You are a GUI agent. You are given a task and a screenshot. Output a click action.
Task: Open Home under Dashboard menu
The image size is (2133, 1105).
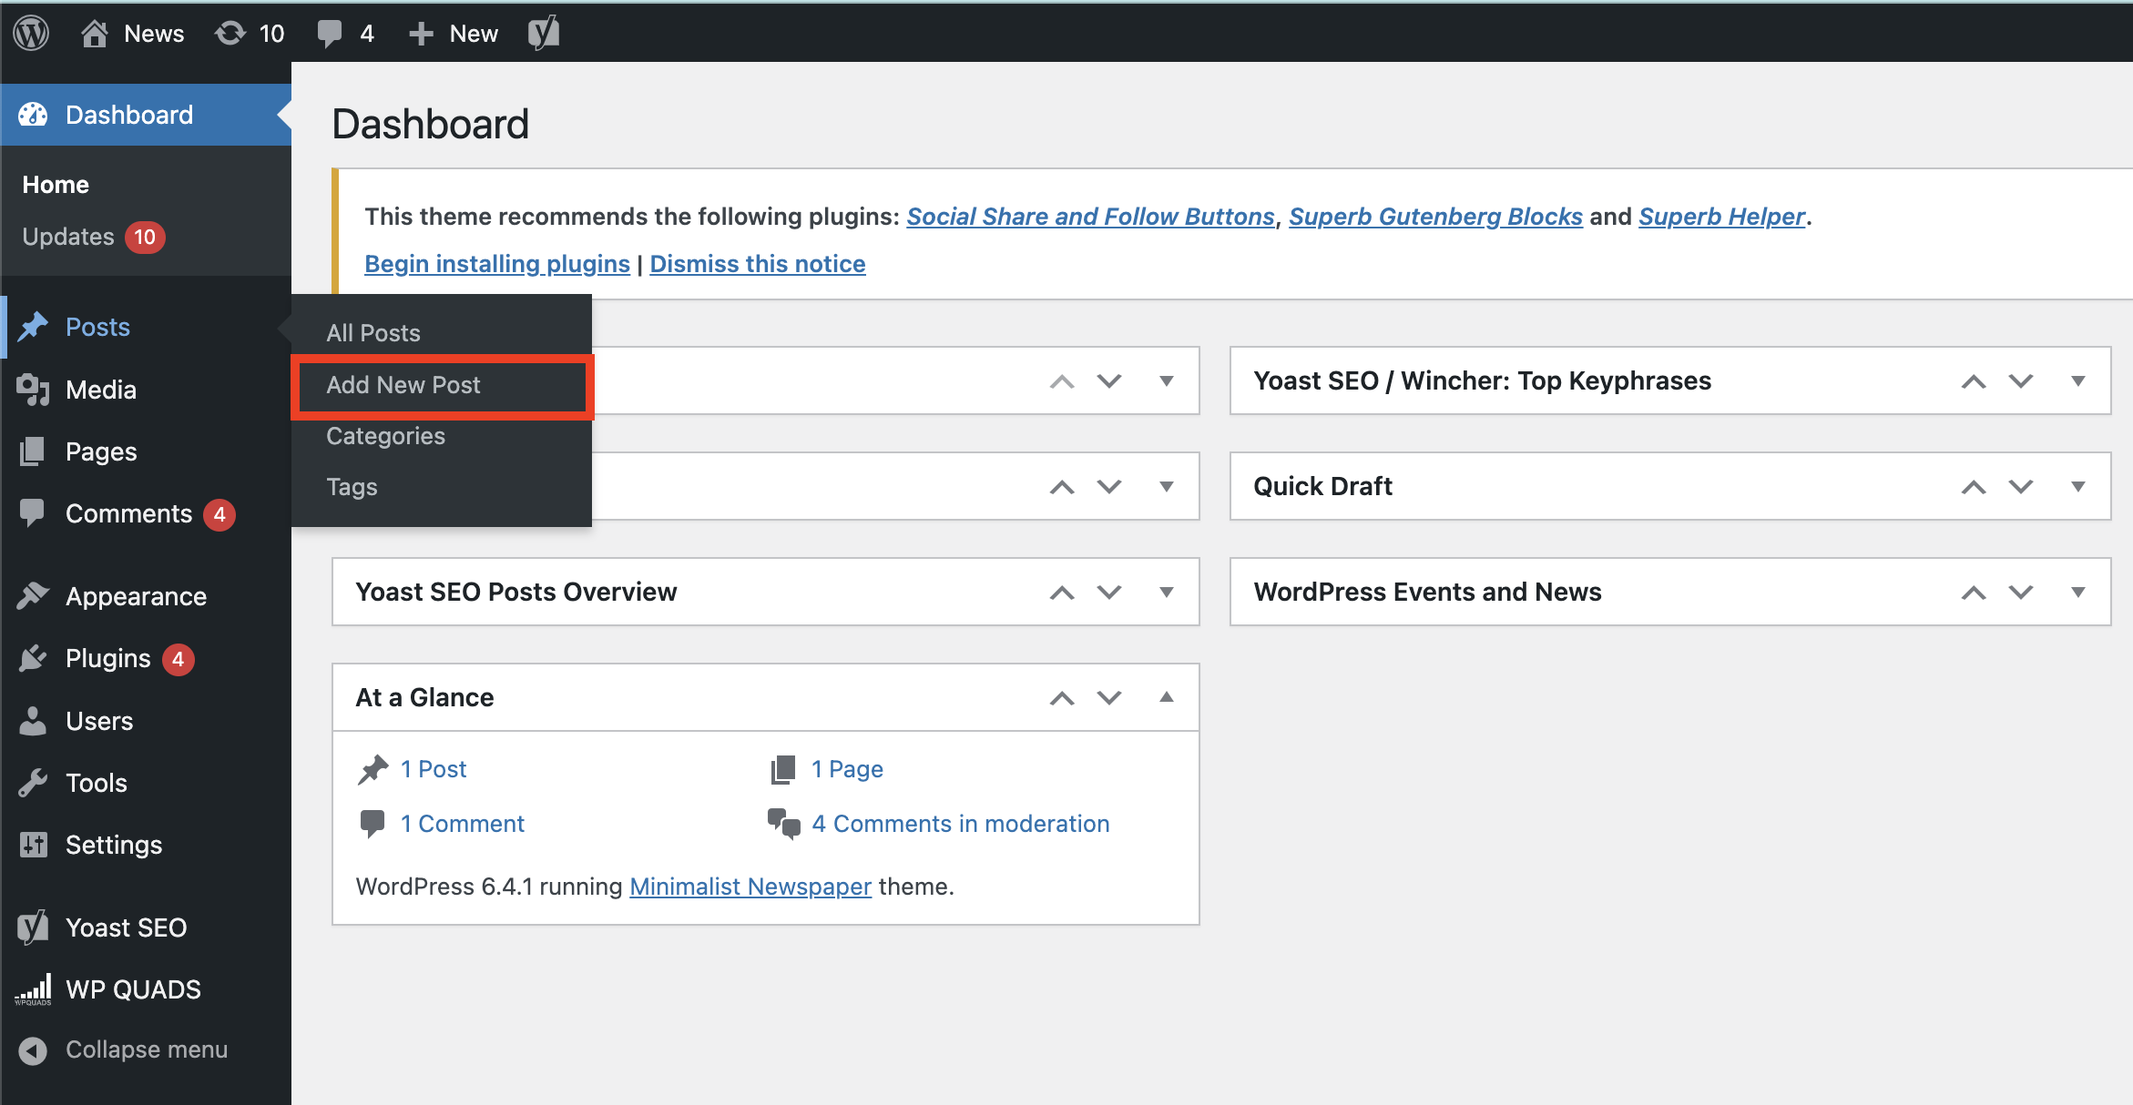(56, 185)
